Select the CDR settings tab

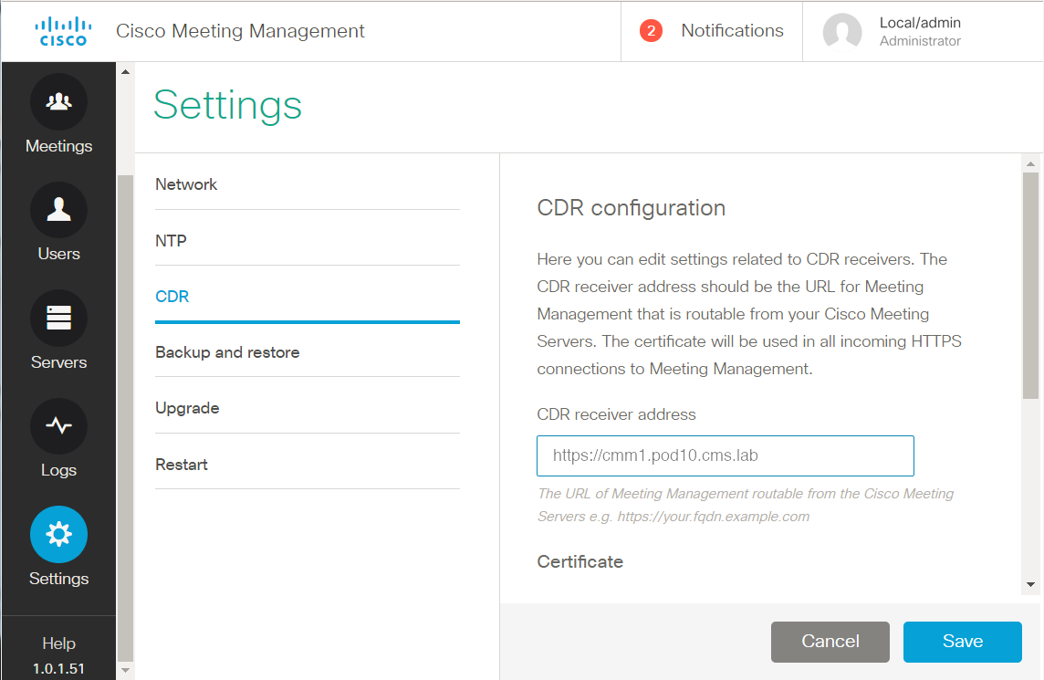[x=307, y=297]
